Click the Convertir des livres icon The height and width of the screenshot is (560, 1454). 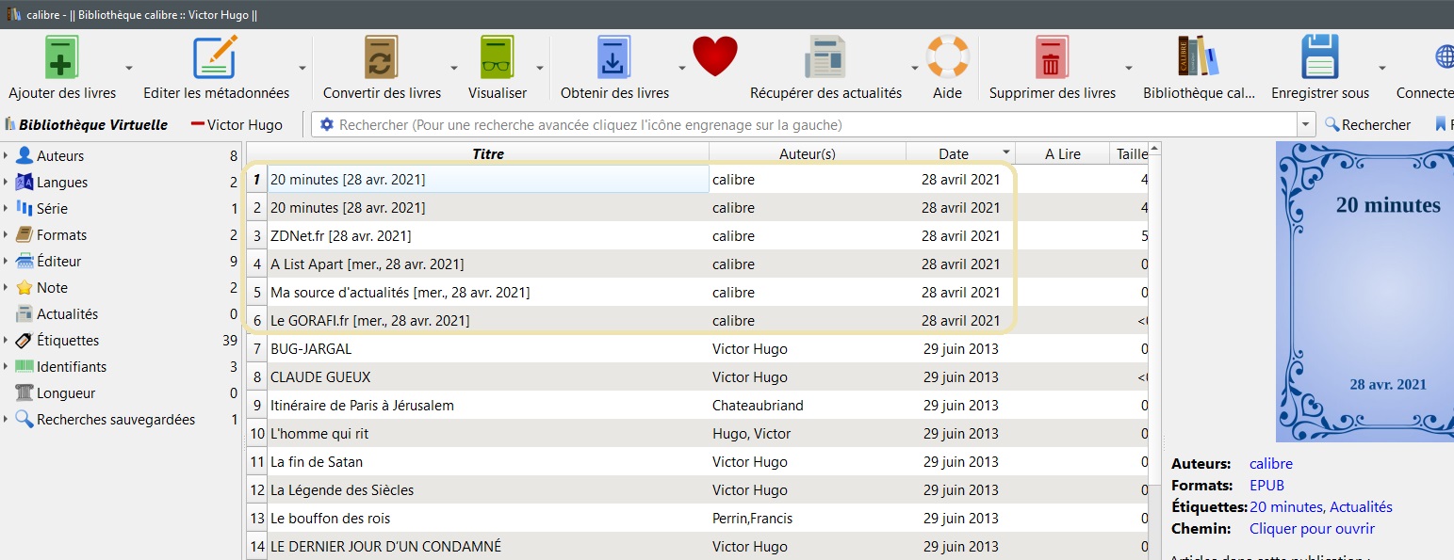pyautogui.click(x=382, y=57)
